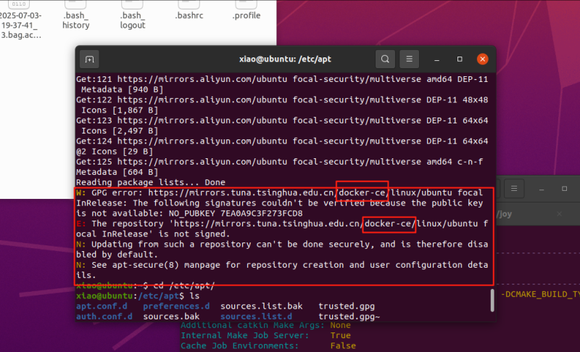580x352 pixels.
Task: Click the 'W: GPG error' warning line
Action: point(280,193)
